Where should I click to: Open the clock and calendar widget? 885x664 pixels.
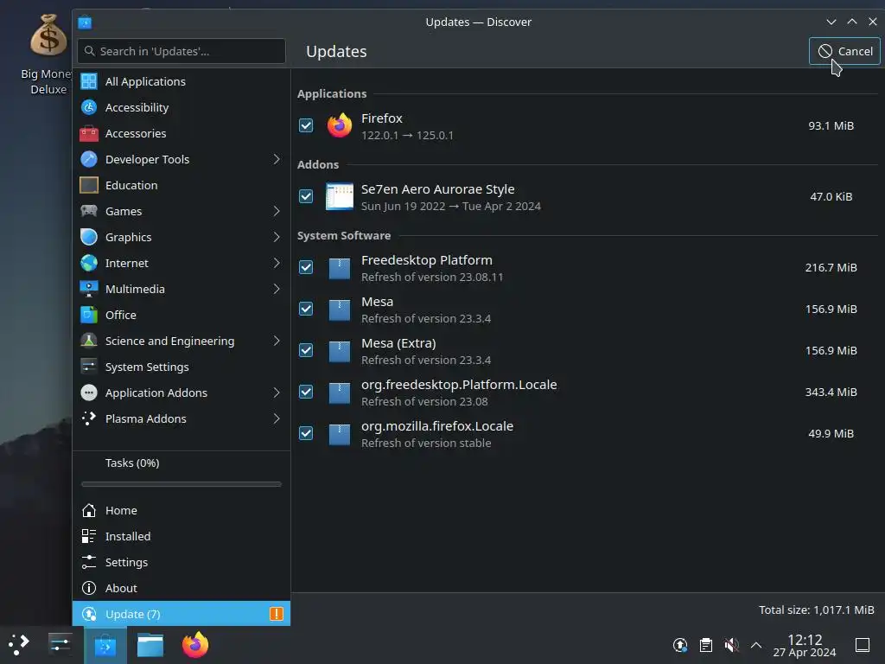(x=805, y=645)
